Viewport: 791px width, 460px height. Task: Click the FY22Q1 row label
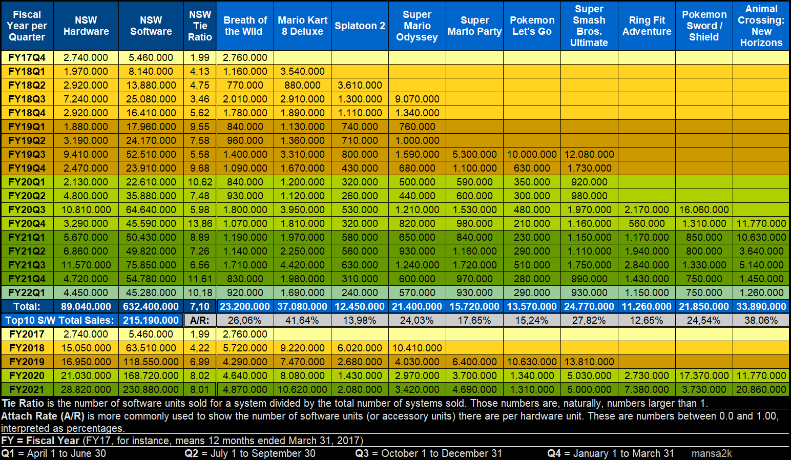point(27,292)
